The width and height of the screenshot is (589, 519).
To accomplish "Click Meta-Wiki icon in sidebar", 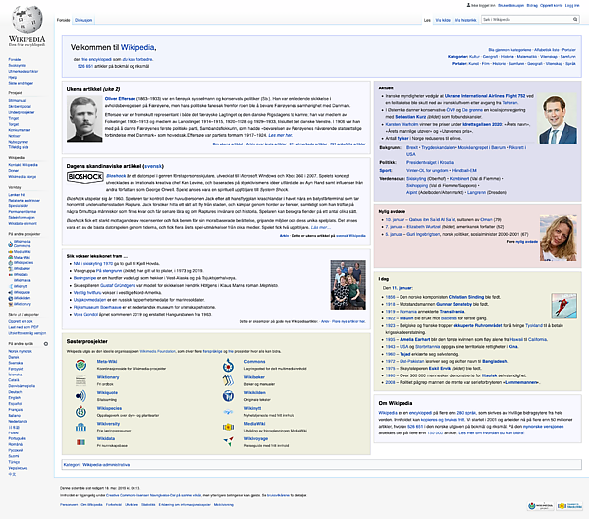I will [x=10, y=258].
